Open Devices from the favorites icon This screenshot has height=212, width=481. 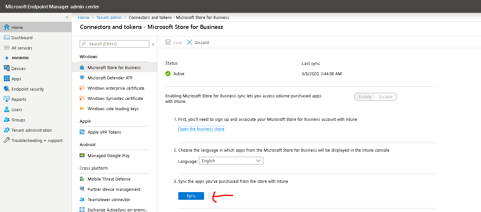tap(7, 68)
